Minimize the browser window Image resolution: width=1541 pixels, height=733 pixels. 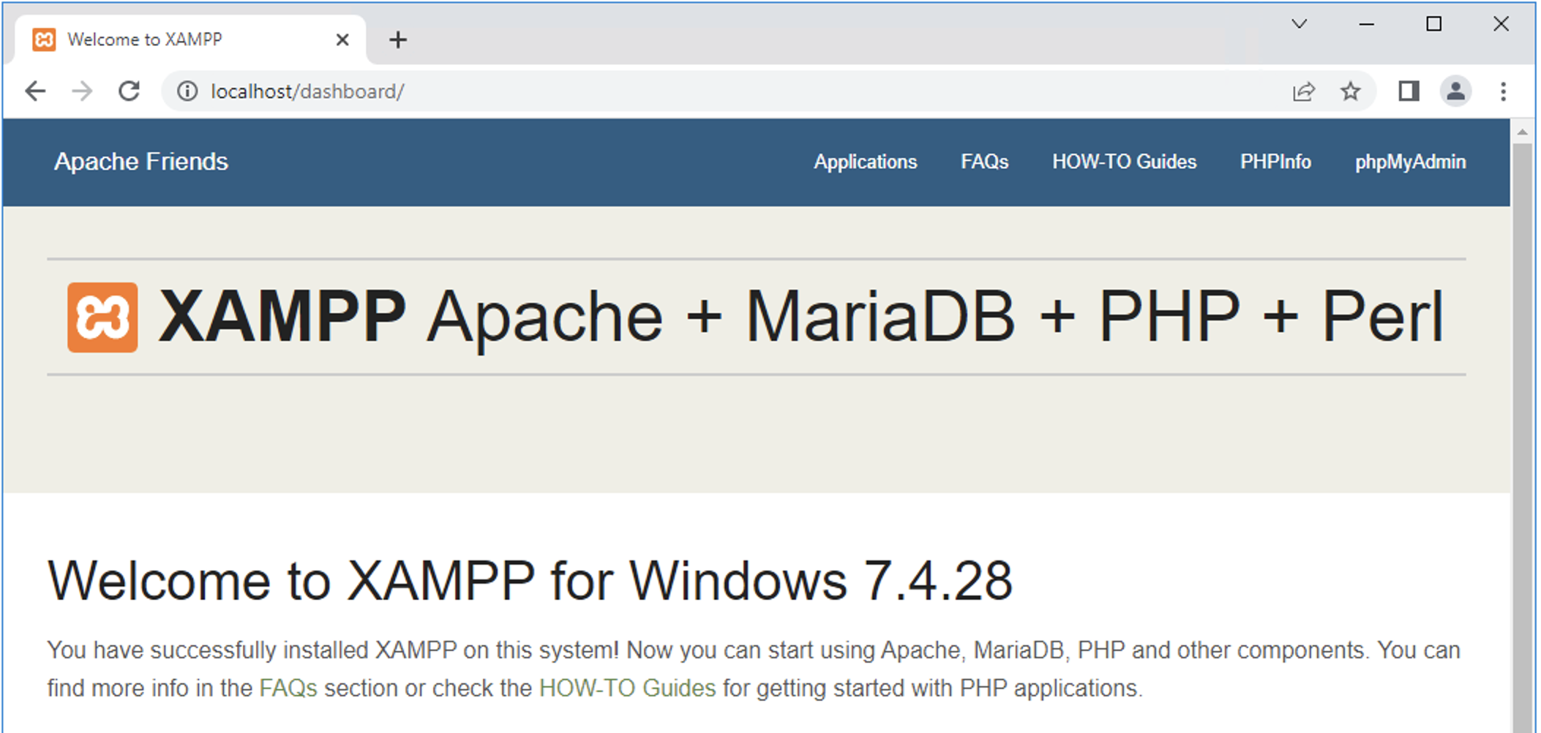pyautogui.click(x=1366, y=24)
